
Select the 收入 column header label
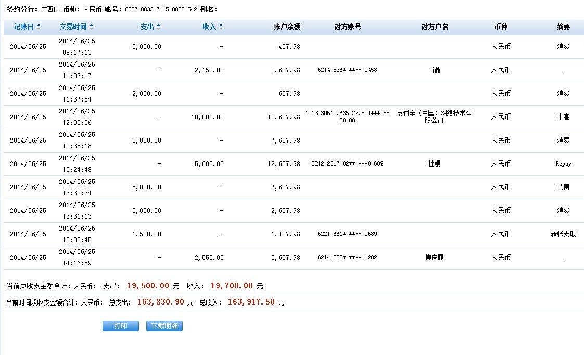tap(209, 27)
